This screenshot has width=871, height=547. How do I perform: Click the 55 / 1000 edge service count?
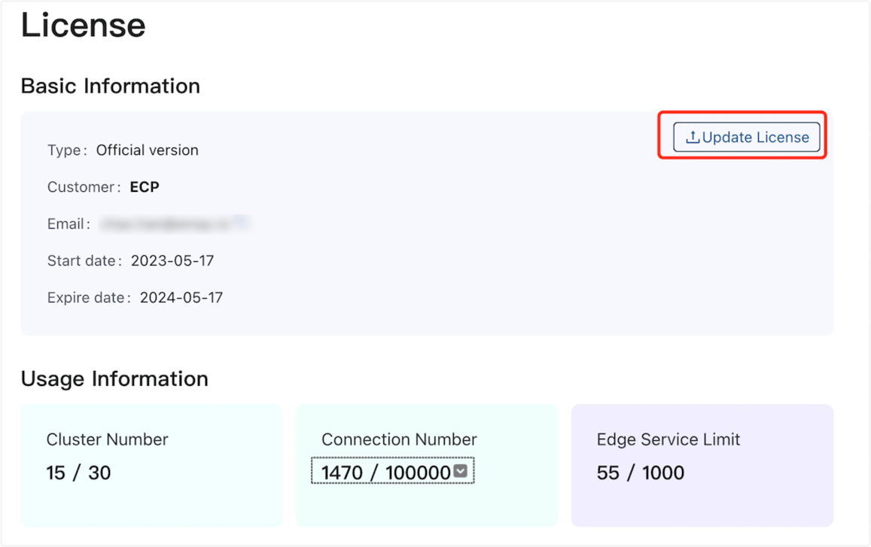pyautogui.click(x=640, y=473)
